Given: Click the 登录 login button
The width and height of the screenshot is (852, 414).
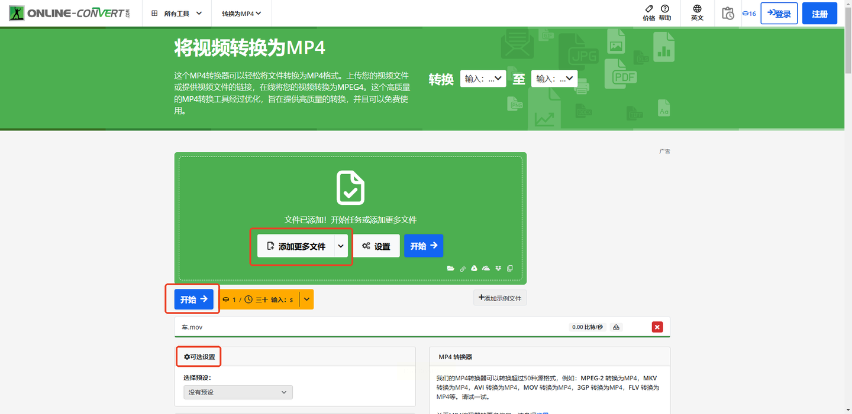Looking at the screenshot, I should tap(779, 14).
